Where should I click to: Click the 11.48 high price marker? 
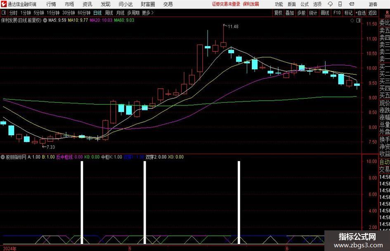[233, 26]
